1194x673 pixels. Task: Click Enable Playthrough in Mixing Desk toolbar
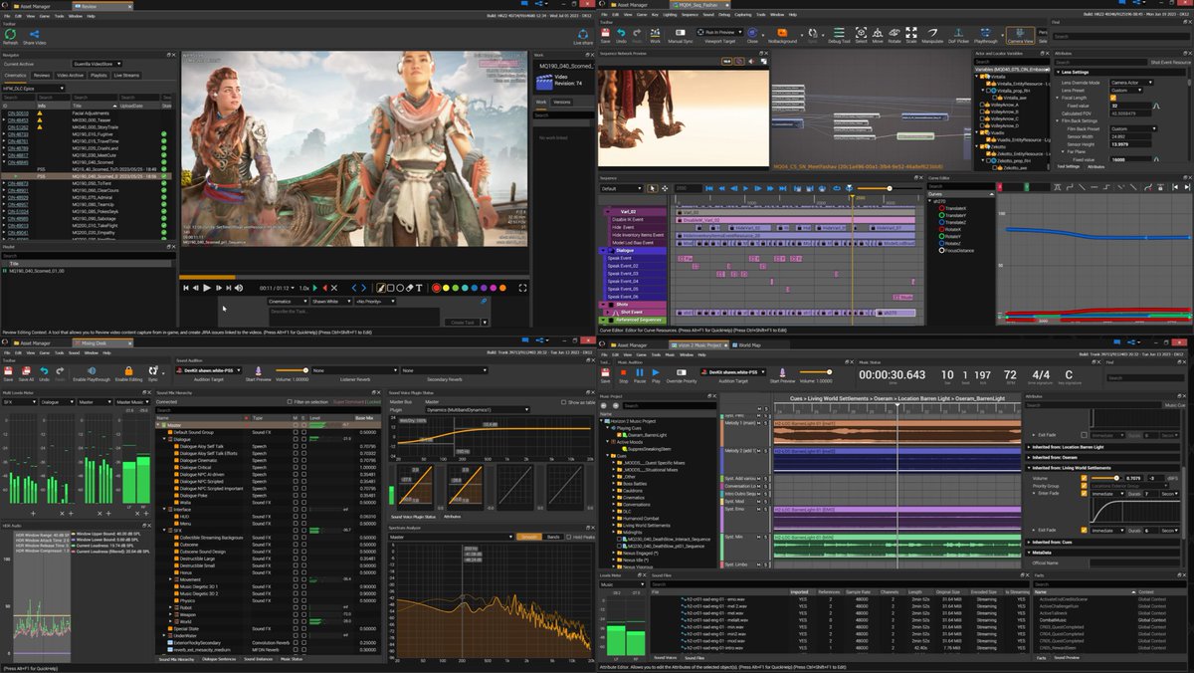(x=92, y=376)
